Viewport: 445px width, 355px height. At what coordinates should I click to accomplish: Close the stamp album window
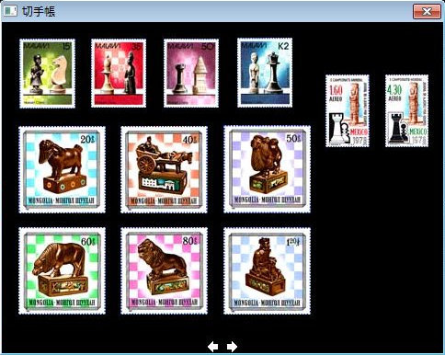tap(427, 12)
